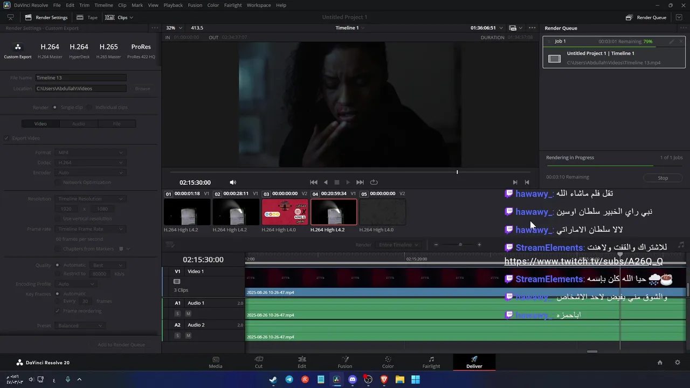This screenshot has height=388, width=690.
Task: Click the Tape button in toolbar
Action: [87, 17]
